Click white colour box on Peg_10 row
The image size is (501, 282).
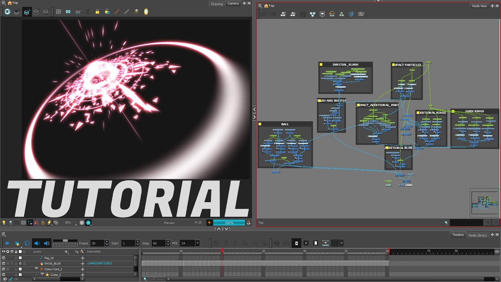pos(20,258)
